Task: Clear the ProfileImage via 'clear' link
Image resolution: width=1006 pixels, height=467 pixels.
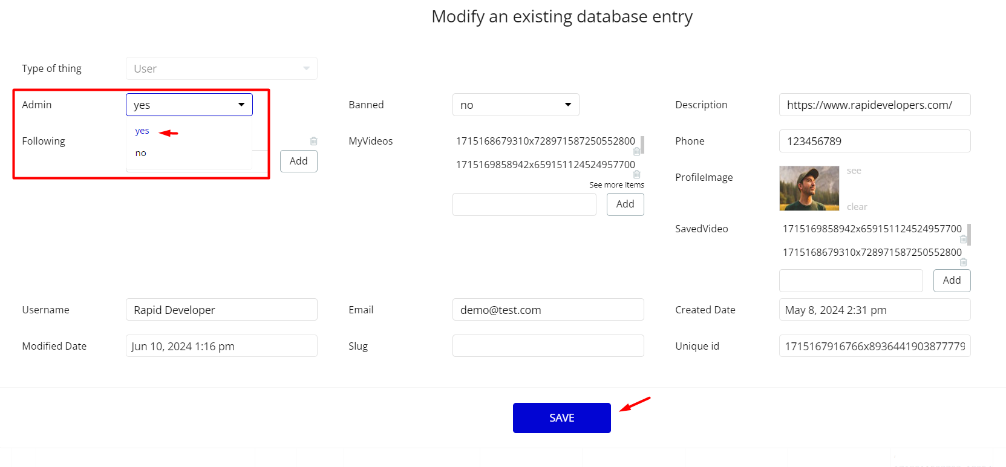Action: point(857,207)
